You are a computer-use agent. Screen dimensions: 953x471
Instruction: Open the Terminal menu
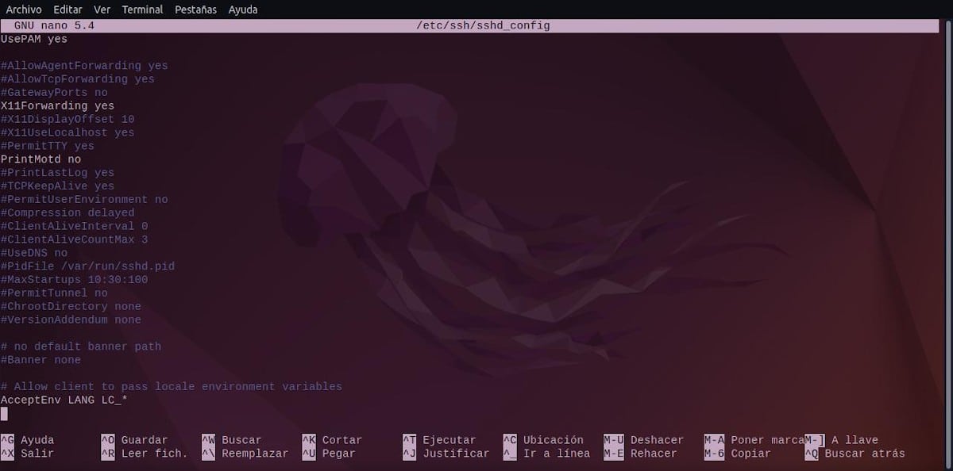[x=141, y=10]
